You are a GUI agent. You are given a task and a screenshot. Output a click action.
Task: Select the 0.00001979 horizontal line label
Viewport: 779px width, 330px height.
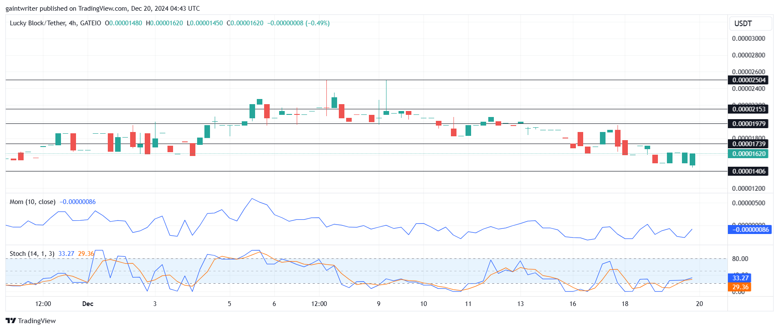tap(748, 124)
